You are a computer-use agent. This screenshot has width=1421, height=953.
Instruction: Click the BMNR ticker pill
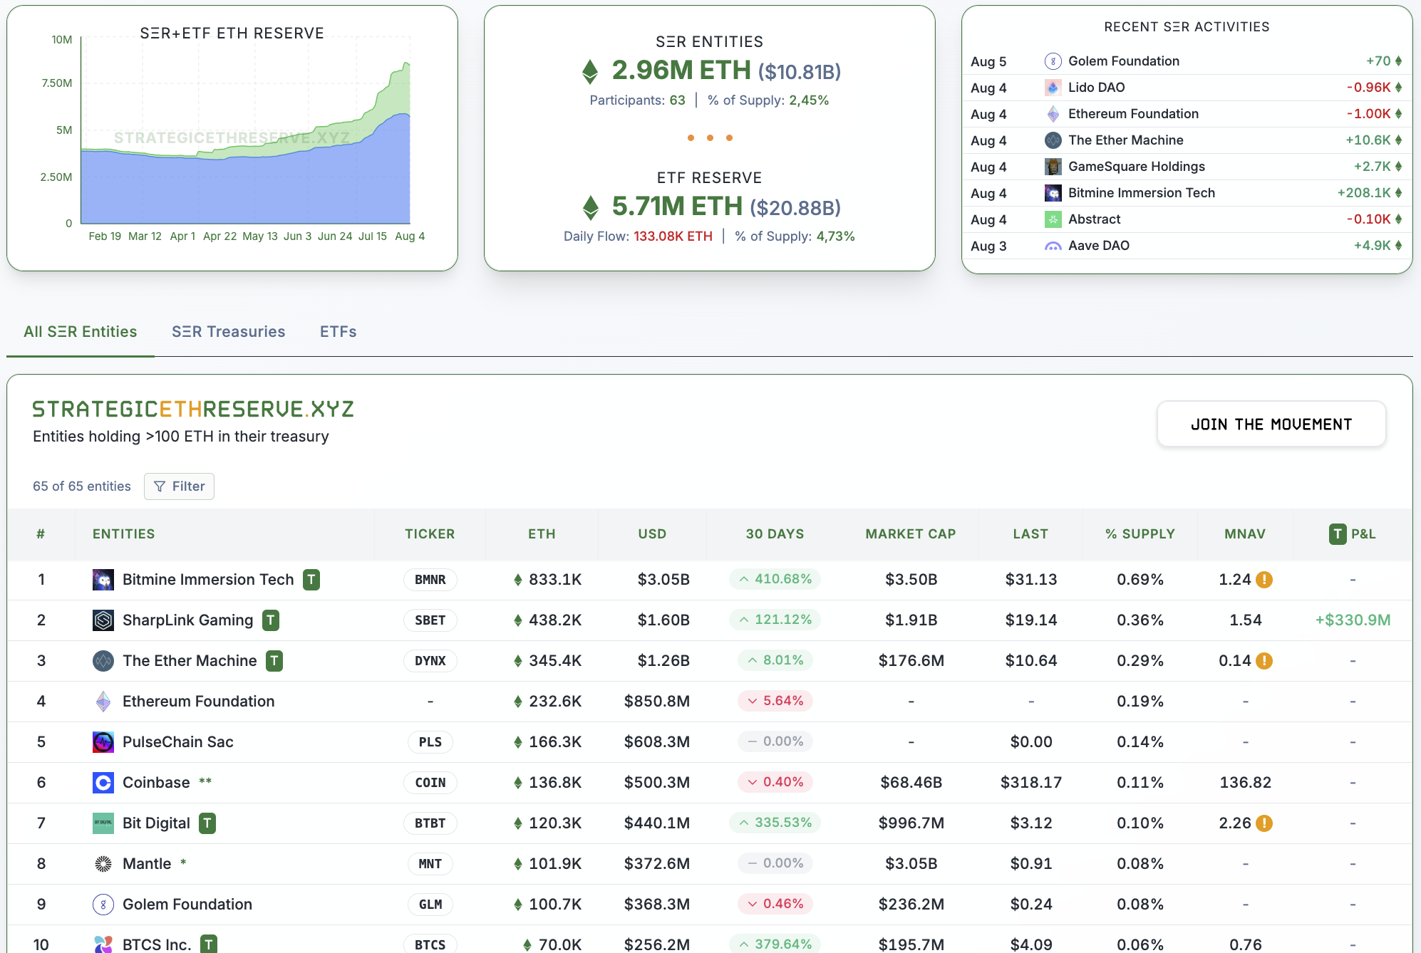tap(430, 580)
